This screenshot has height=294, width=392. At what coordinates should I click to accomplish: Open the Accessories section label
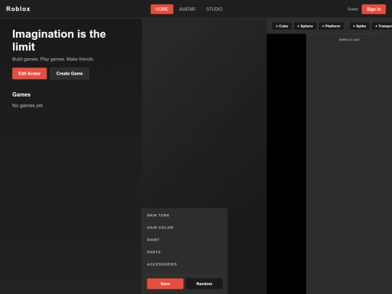tap(162, 264)
